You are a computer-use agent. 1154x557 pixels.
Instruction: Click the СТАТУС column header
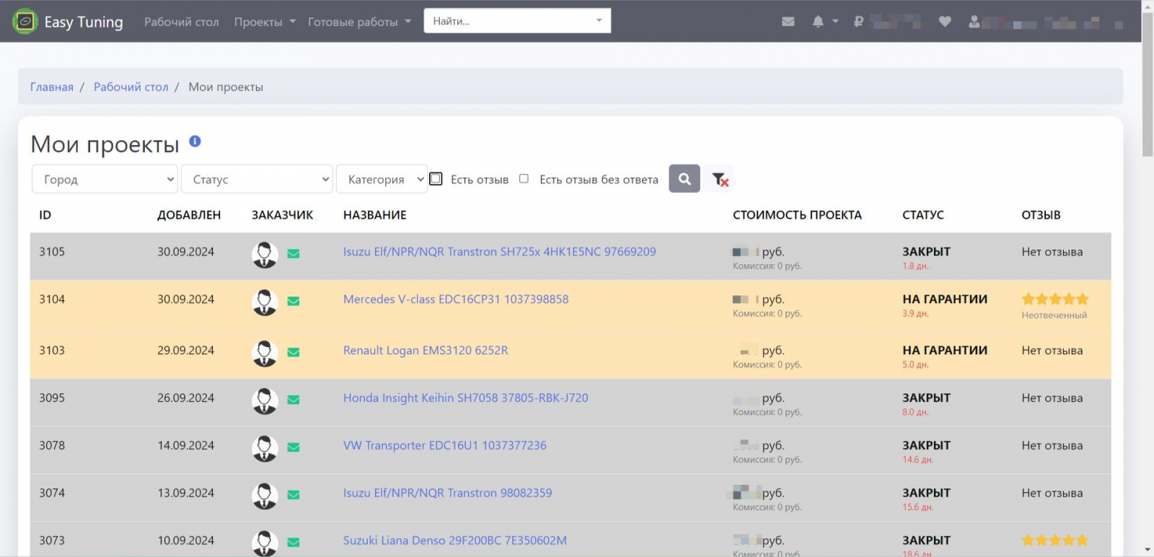point(923,215)
